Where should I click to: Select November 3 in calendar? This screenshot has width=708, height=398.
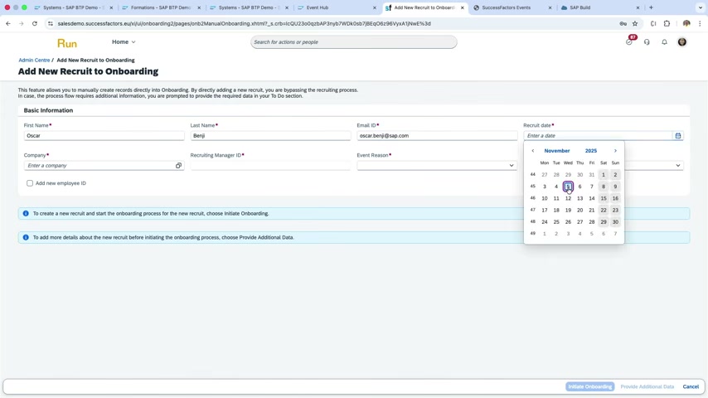click(x=545, y=187)
